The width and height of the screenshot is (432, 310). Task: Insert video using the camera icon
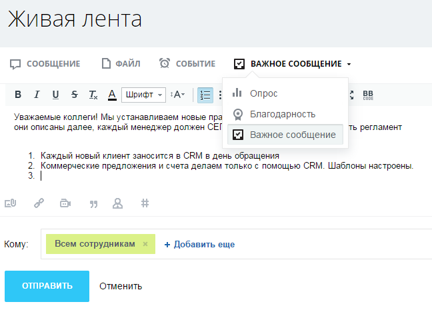65,203
